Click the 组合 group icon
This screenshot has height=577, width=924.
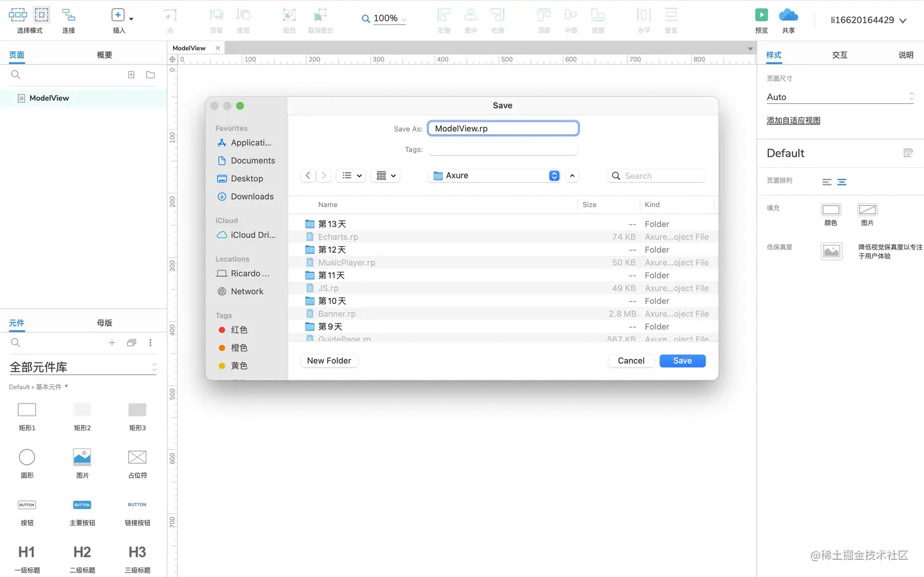pos(289,15)
